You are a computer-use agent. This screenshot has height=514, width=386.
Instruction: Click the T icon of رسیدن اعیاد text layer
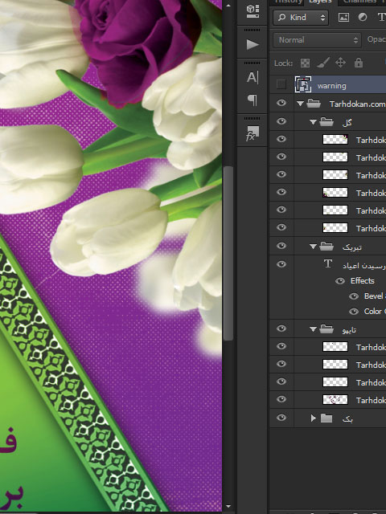tap(327, 264)
